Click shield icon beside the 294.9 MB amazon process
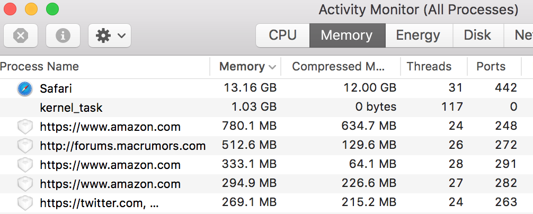This screenshot has width=533, height=214. pyautogui.click(x=25, y=184)
